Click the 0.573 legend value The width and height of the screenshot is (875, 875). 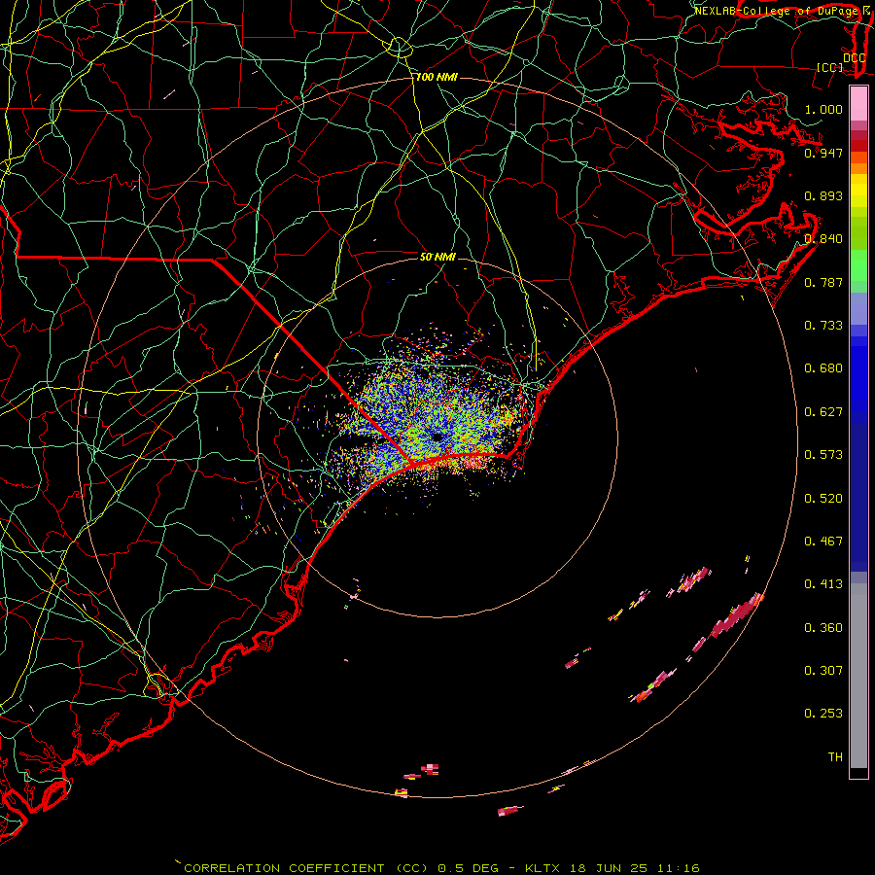(x=823, y=455)
